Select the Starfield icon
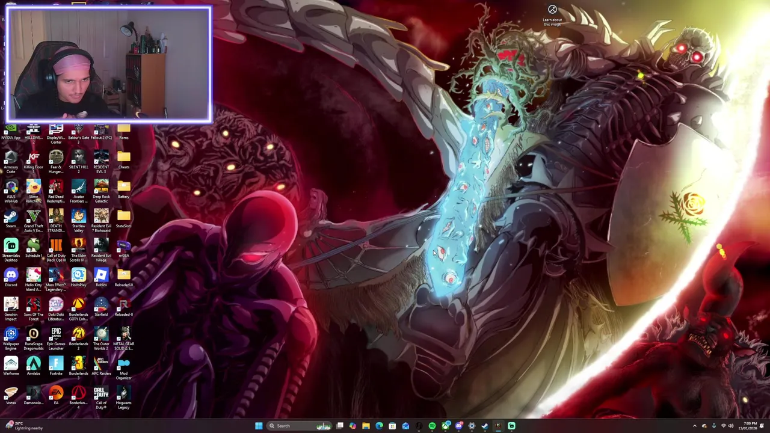The image size is (770, 433). (101, 307)
